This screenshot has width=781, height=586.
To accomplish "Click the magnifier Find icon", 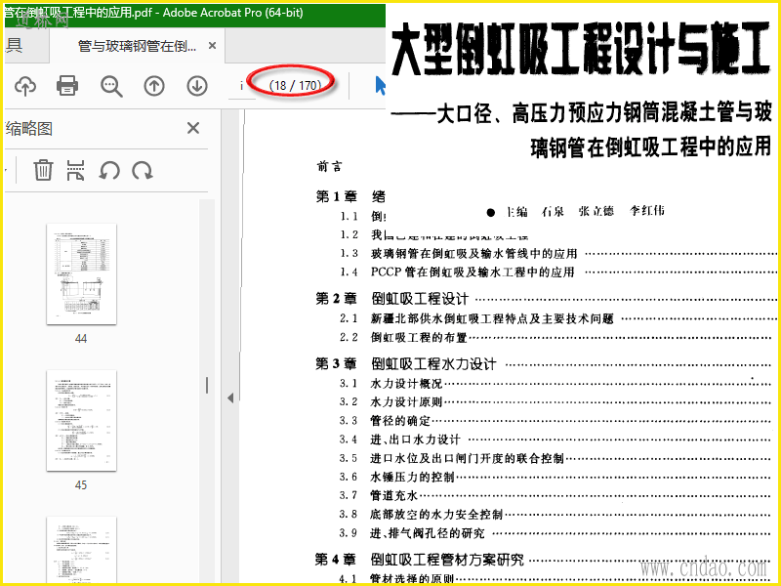I will [111, 86].
